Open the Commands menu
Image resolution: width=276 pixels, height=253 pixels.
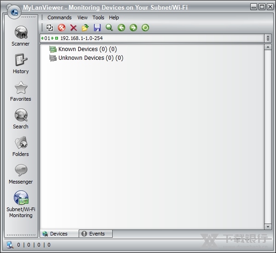pyautogui.click(x=59, y=17)
